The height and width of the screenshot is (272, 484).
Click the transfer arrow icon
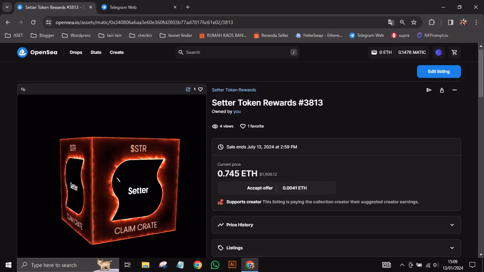point(429,90)
